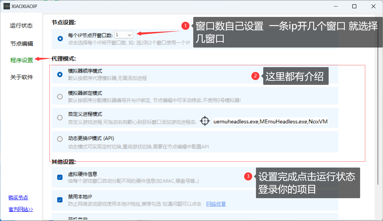Select 模拟器绑定模式 radio button
The width and height of the screenshot is (383, 221).
(x=60, y=97)
